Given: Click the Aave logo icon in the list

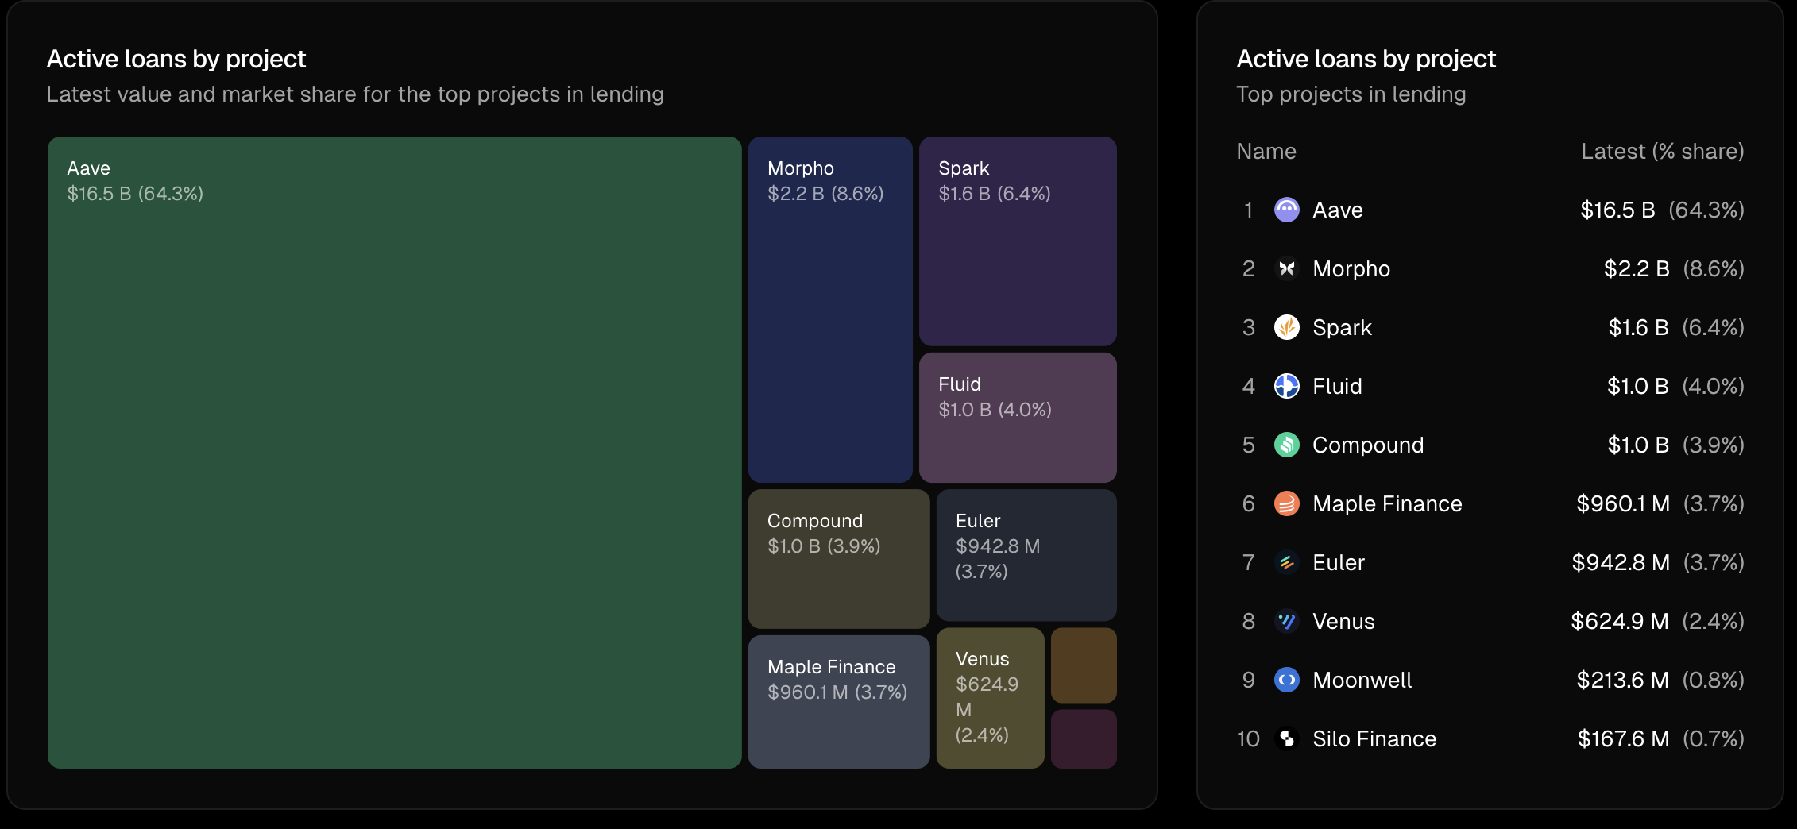Looking at the screenshot, I should click(1286, 210).
